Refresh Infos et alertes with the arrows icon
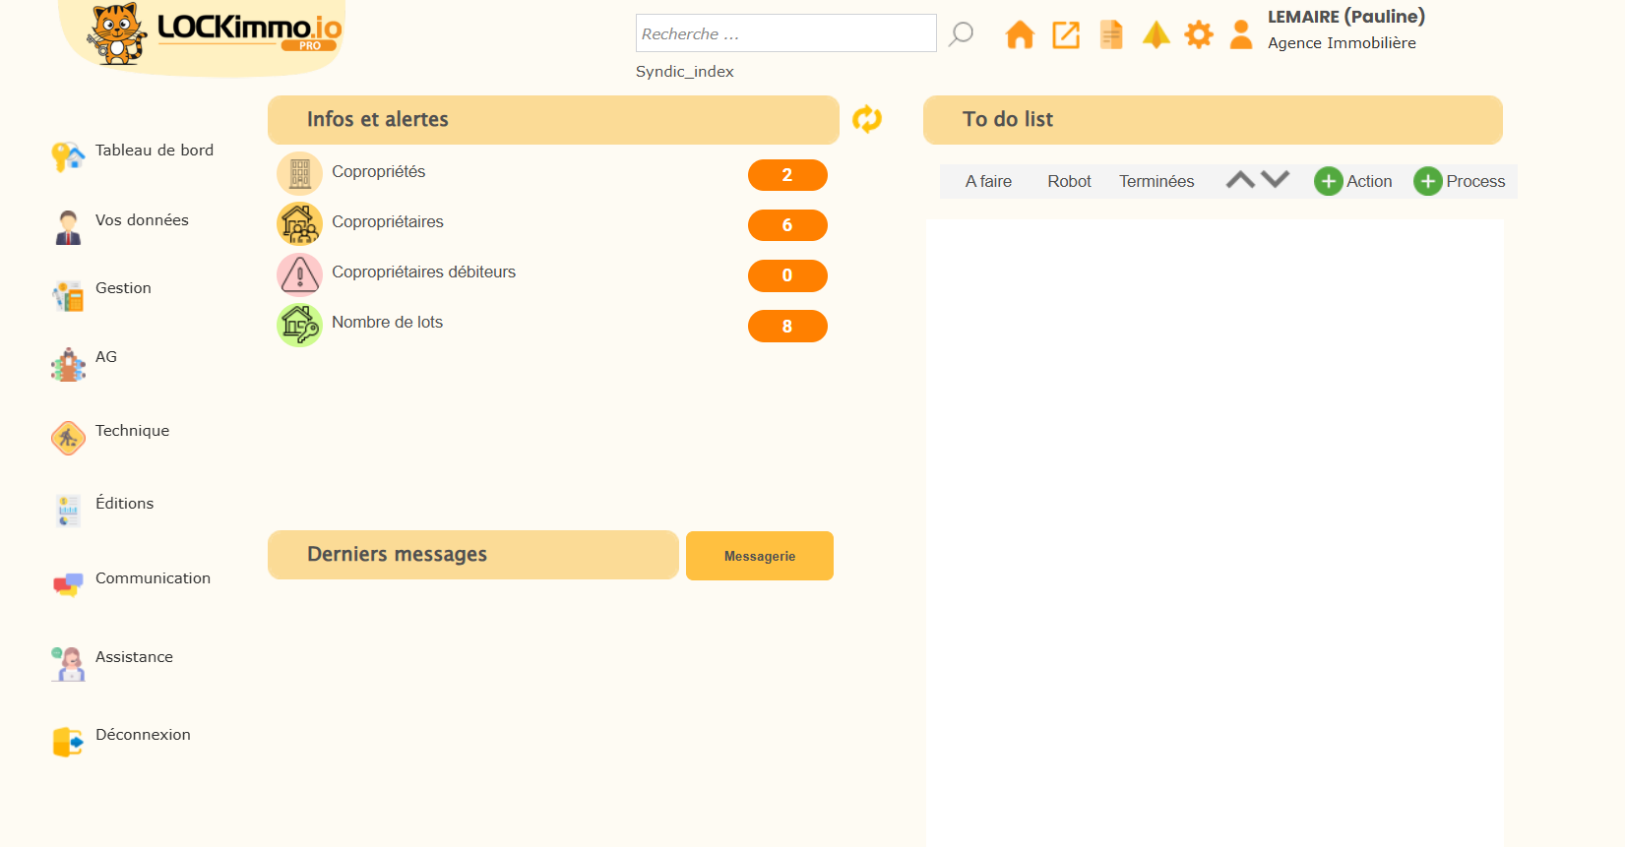1625x847 pixels. click(x=867, y=119)
